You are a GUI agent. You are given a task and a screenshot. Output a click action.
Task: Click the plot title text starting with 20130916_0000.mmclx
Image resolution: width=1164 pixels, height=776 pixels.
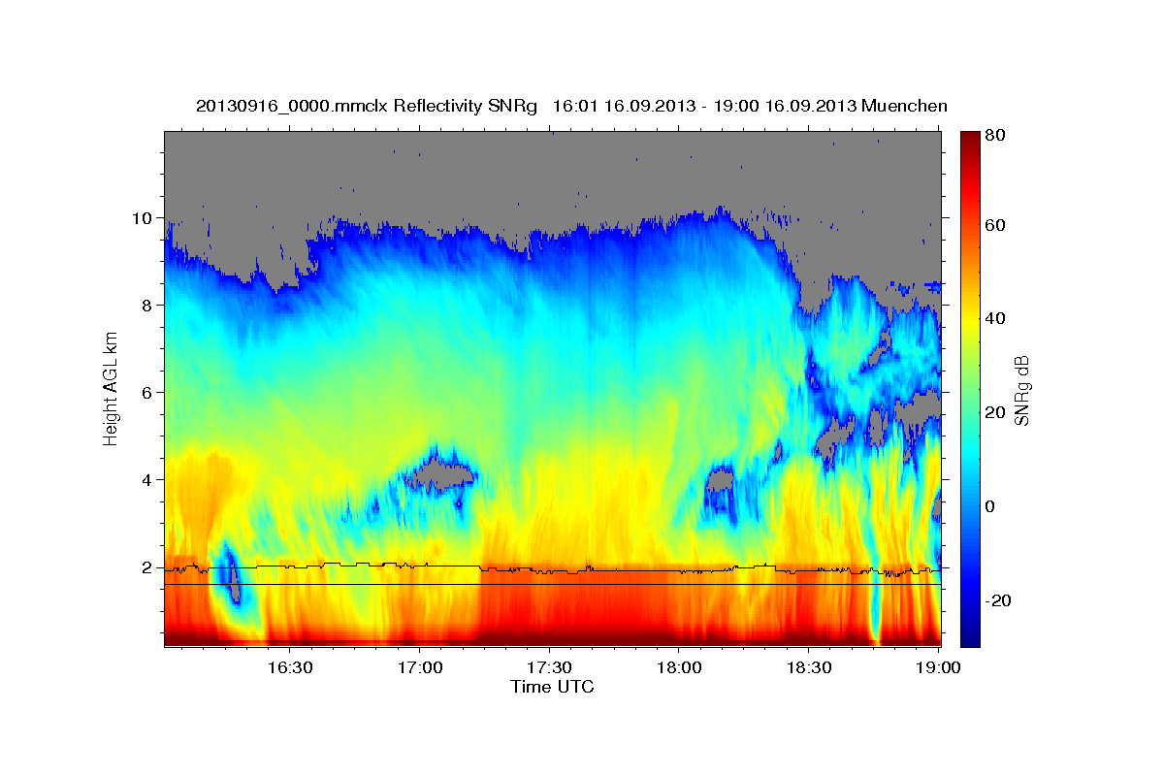(571, 106)
